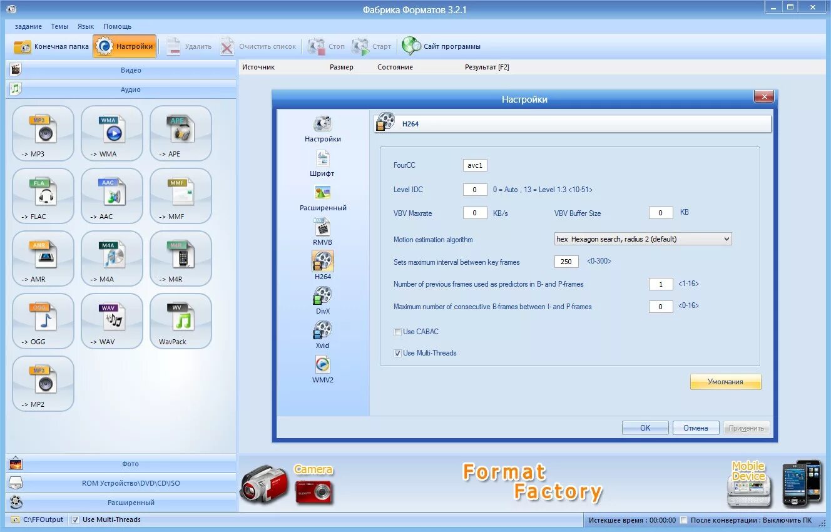Open the DivX codec settings

tap(323, 301)
